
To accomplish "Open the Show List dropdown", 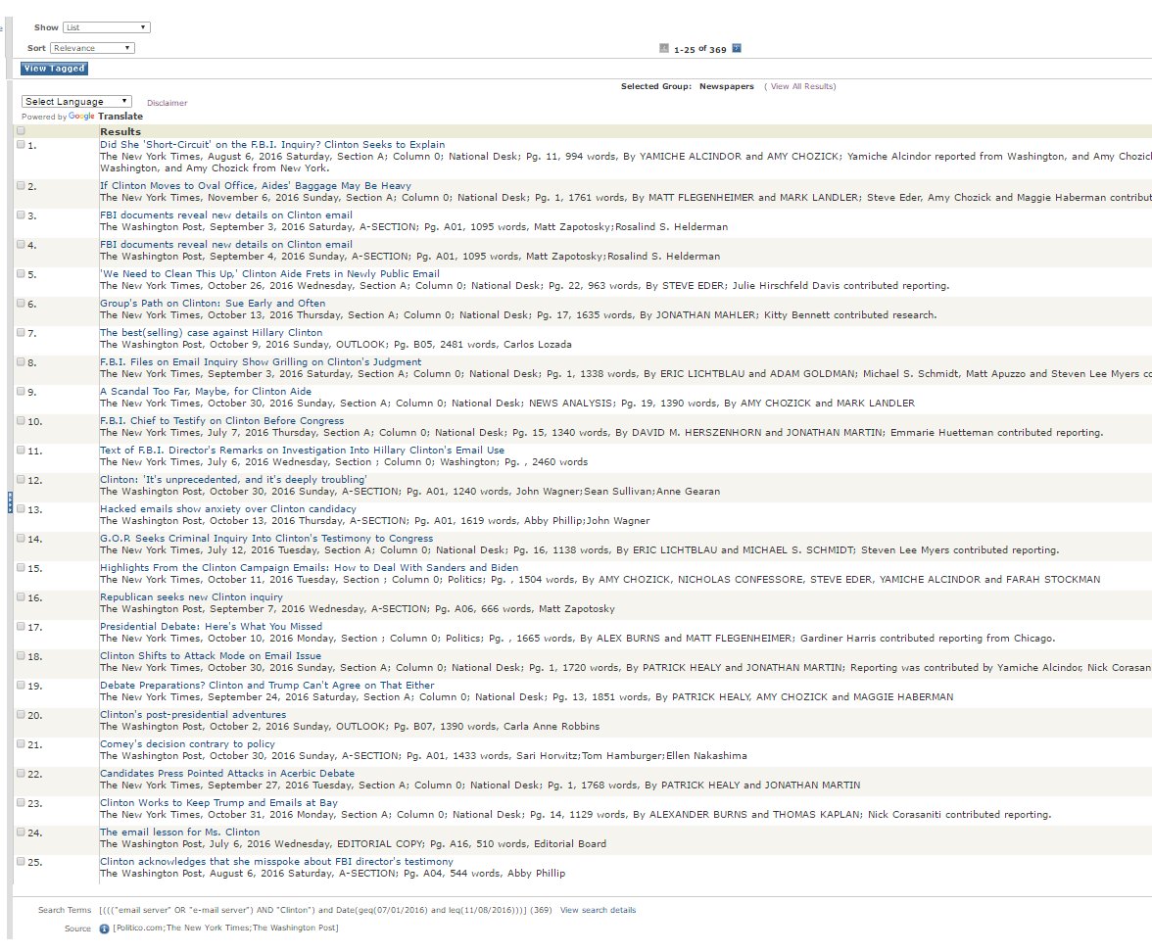I will [x=107, y=27].
